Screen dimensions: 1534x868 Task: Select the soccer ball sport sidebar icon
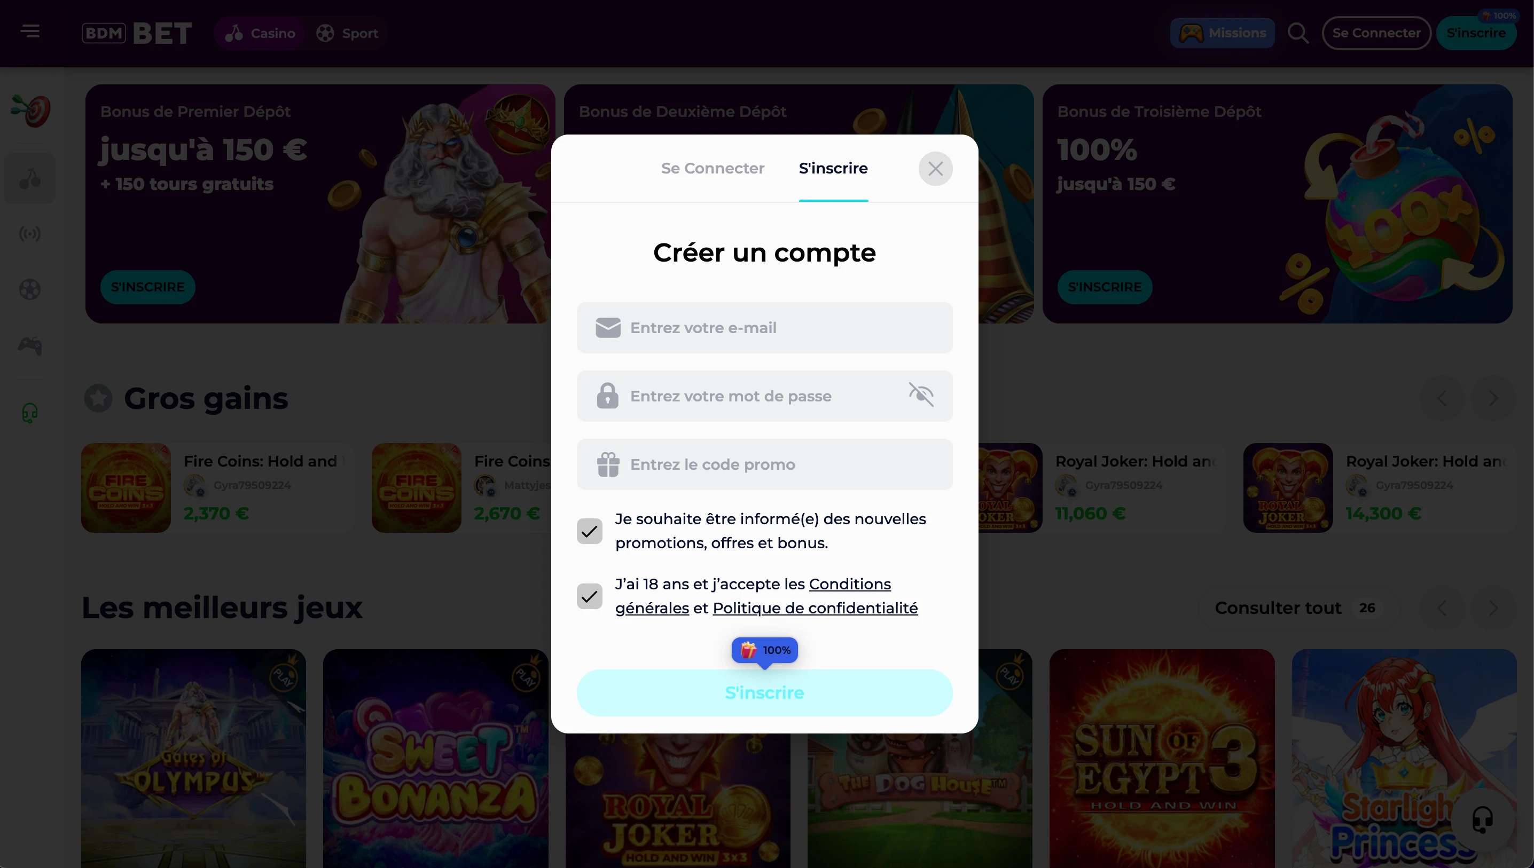(30, 289)
